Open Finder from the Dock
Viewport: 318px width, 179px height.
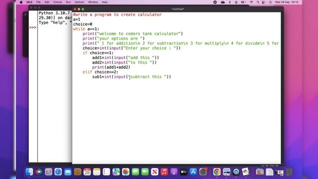pos(29,172)
